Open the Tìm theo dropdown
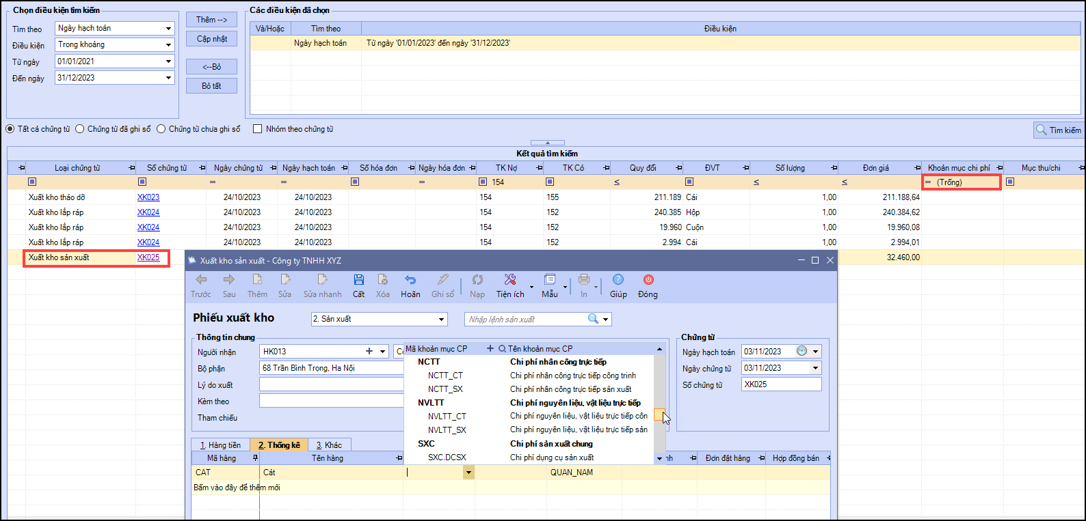 click(x=168, y=29)
